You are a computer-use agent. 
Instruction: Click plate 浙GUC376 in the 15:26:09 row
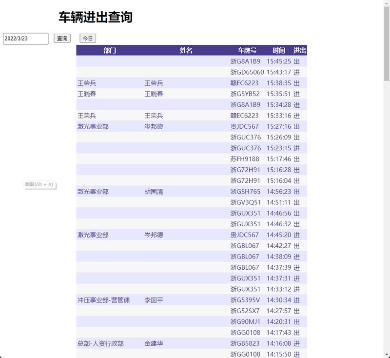coord(246,138)
